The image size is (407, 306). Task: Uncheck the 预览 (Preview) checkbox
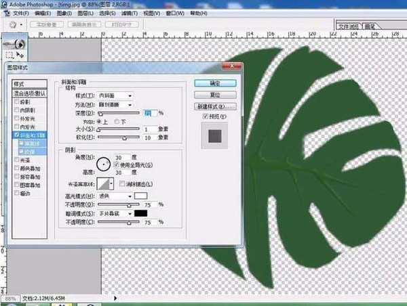[x=206, y=116]
